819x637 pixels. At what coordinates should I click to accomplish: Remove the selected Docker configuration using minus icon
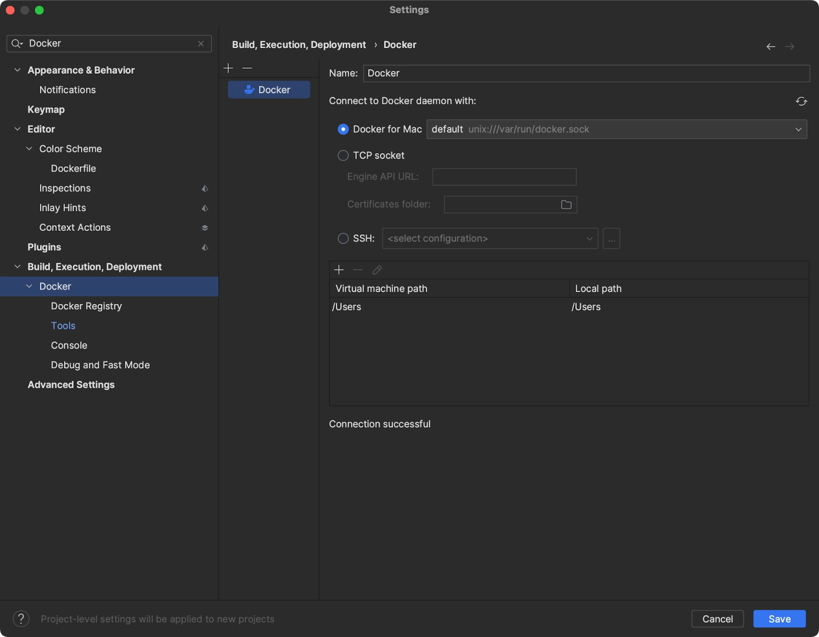pos(247,68)
